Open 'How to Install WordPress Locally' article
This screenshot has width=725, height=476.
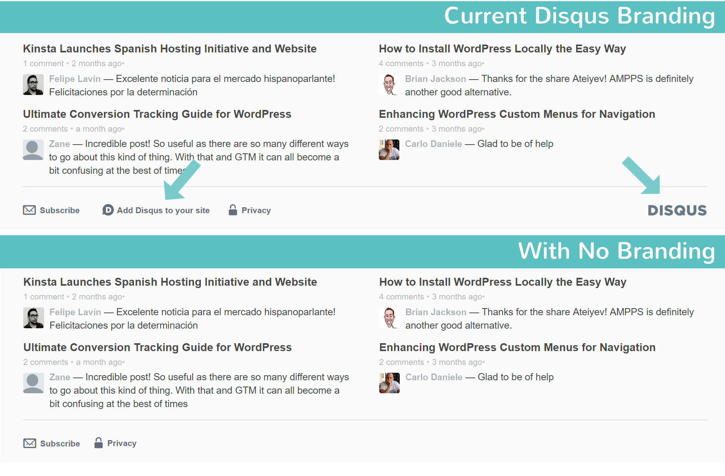pyautogui.click(x=502, y=48)
